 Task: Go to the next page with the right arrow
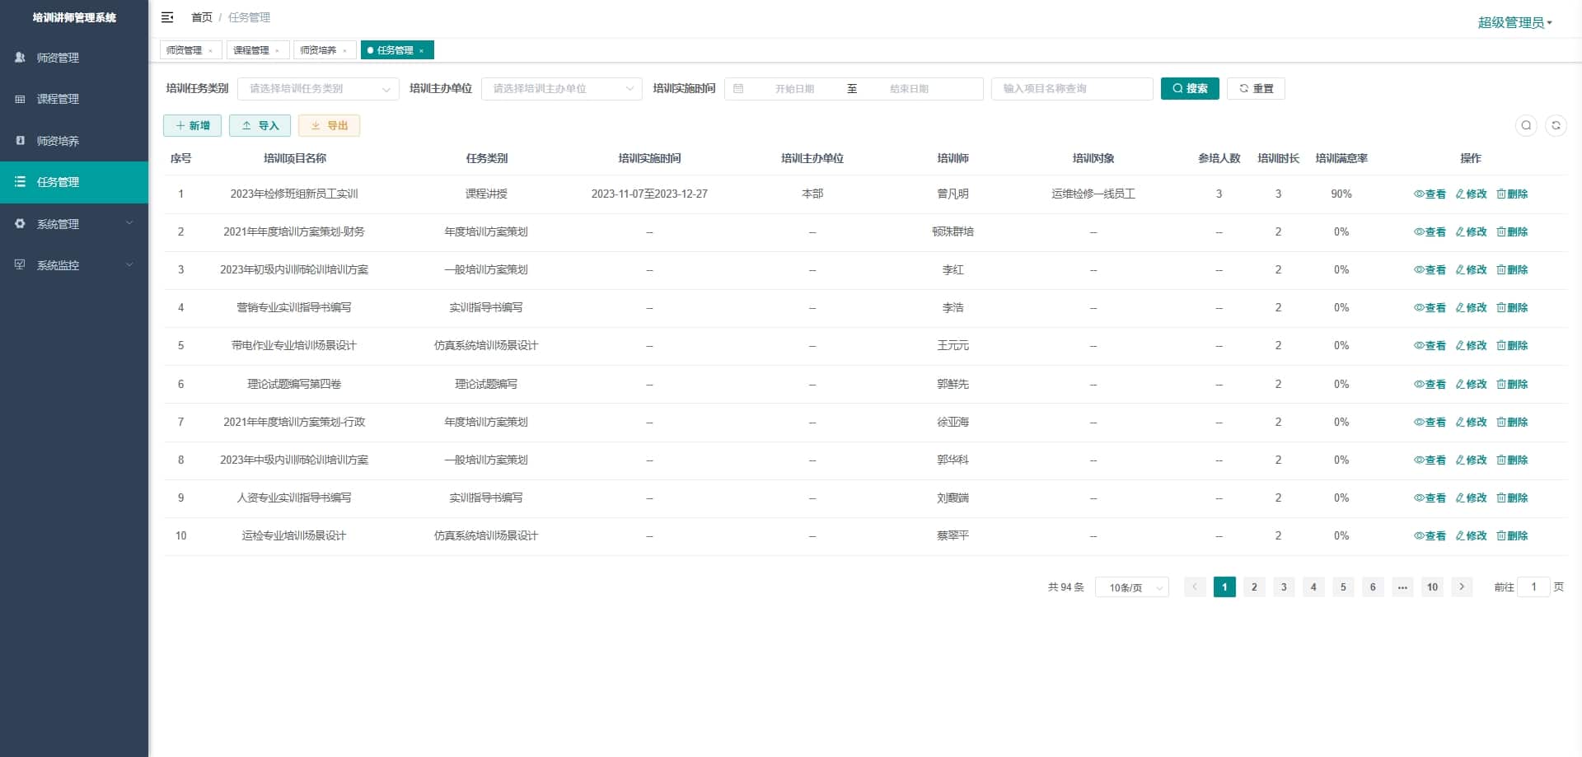point(1462,587)
